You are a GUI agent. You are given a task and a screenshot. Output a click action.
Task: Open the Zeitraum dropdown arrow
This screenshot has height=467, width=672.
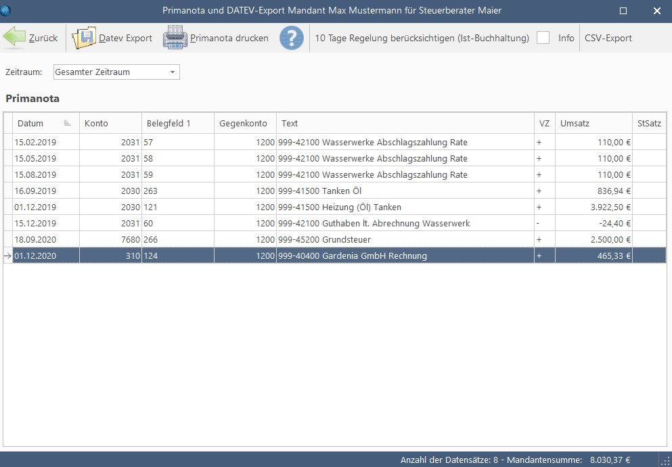click(172, 72)
